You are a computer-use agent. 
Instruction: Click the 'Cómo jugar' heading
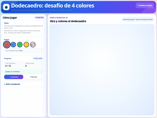point(10,18)
